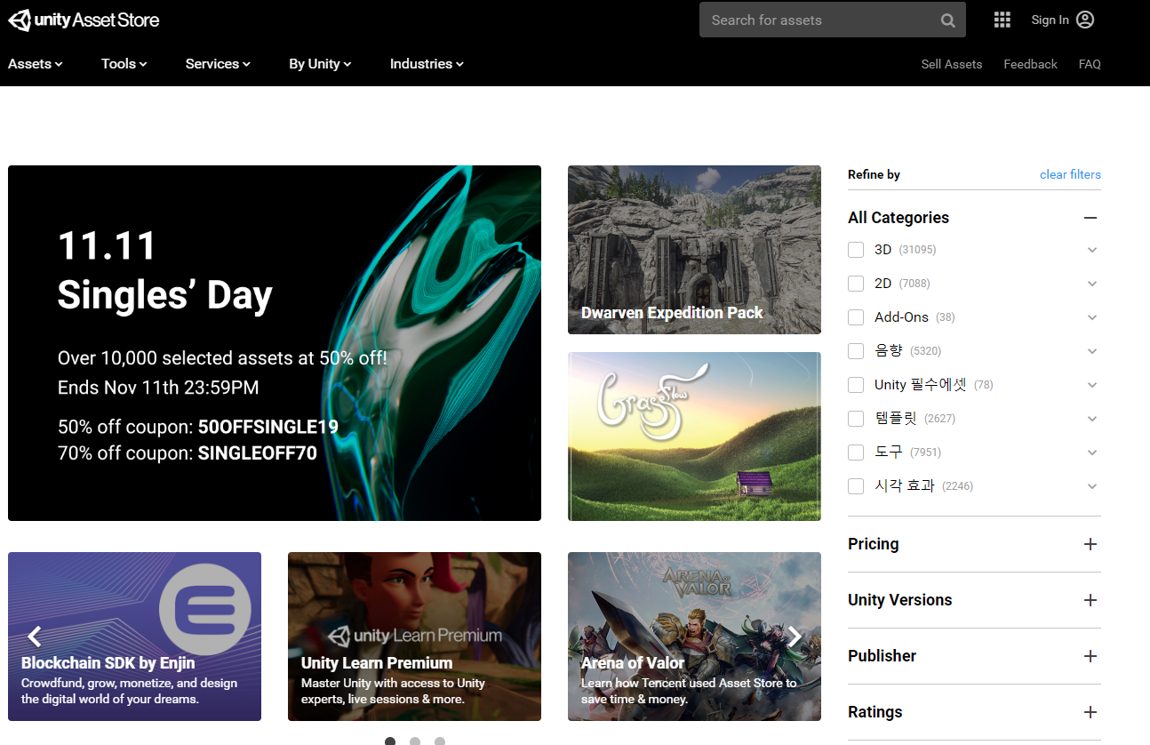The width and height of the screenshot is (1150, 745).
Task: Go to previous carousel slide arrow
Action: (x=34, y=636)
